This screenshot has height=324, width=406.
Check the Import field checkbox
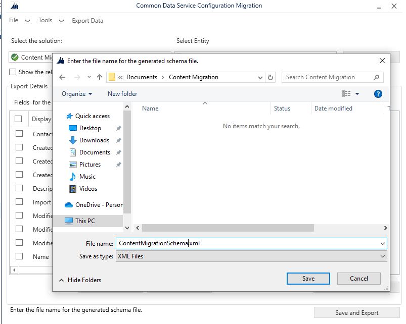pos(19,202)
